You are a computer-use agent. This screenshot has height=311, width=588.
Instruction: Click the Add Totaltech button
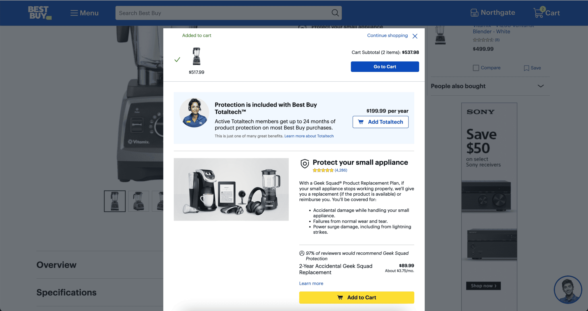click(380, 122)
